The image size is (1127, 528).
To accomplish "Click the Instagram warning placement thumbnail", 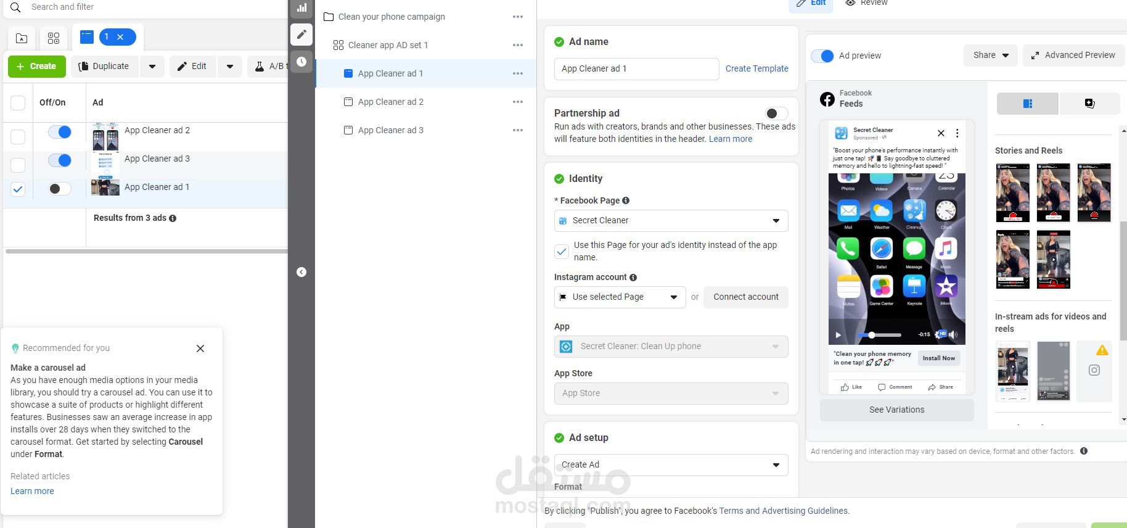I will pyautogui.click(x=1094, y=371).
